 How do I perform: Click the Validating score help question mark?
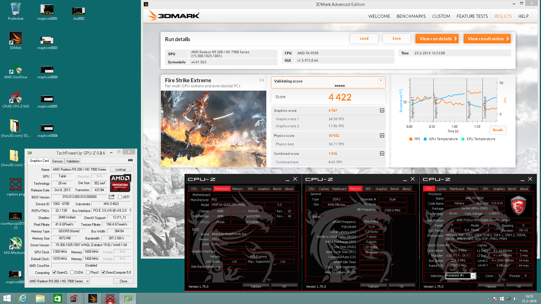coord(381,81)
